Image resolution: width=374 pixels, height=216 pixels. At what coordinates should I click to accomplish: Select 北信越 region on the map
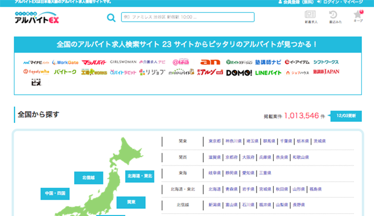tap(89, 178)
